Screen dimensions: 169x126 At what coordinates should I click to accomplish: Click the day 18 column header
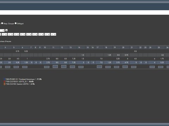(x=108, y=47)
